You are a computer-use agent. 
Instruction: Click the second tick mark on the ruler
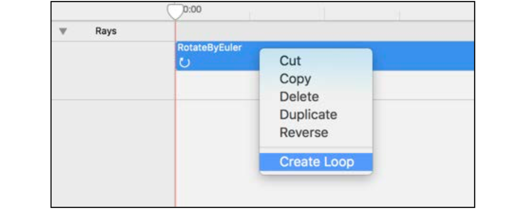point(324,15)
